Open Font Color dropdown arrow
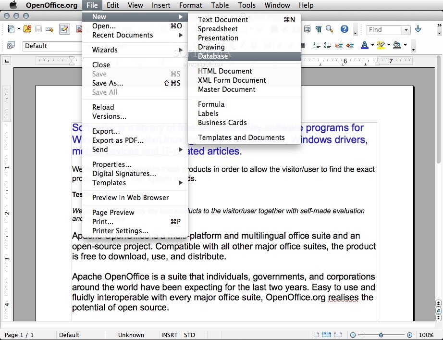443x340 pixels. [x=372, y=45]
